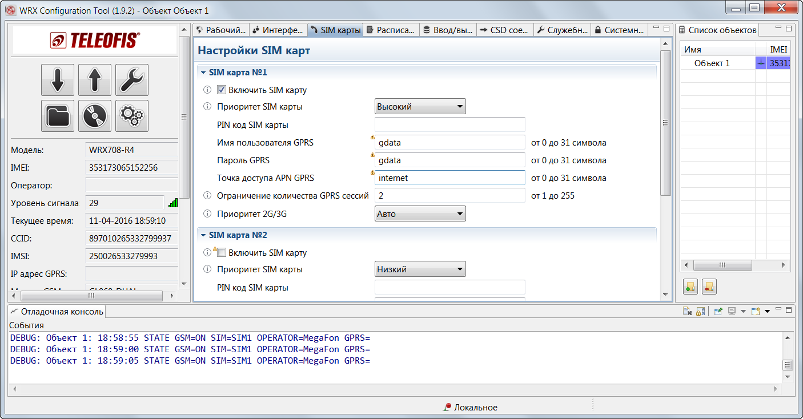Maximize the debug console panel
The width and height of the screenshot is (803, 419).
click(789, 310)
